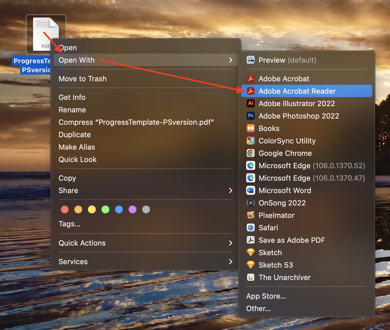Choose Quick Look
390x330 pixels.
pyautogui.click(x=146, y=159)
